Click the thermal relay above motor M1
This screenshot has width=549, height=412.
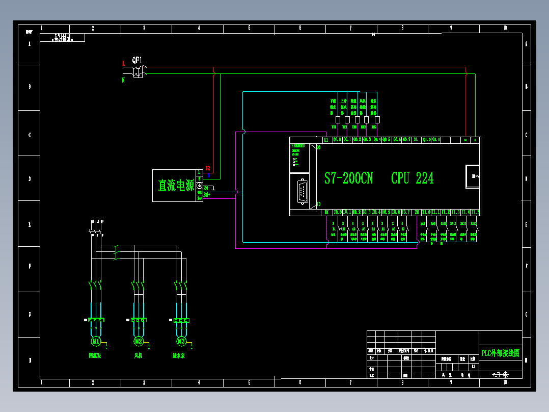[96, 320]
